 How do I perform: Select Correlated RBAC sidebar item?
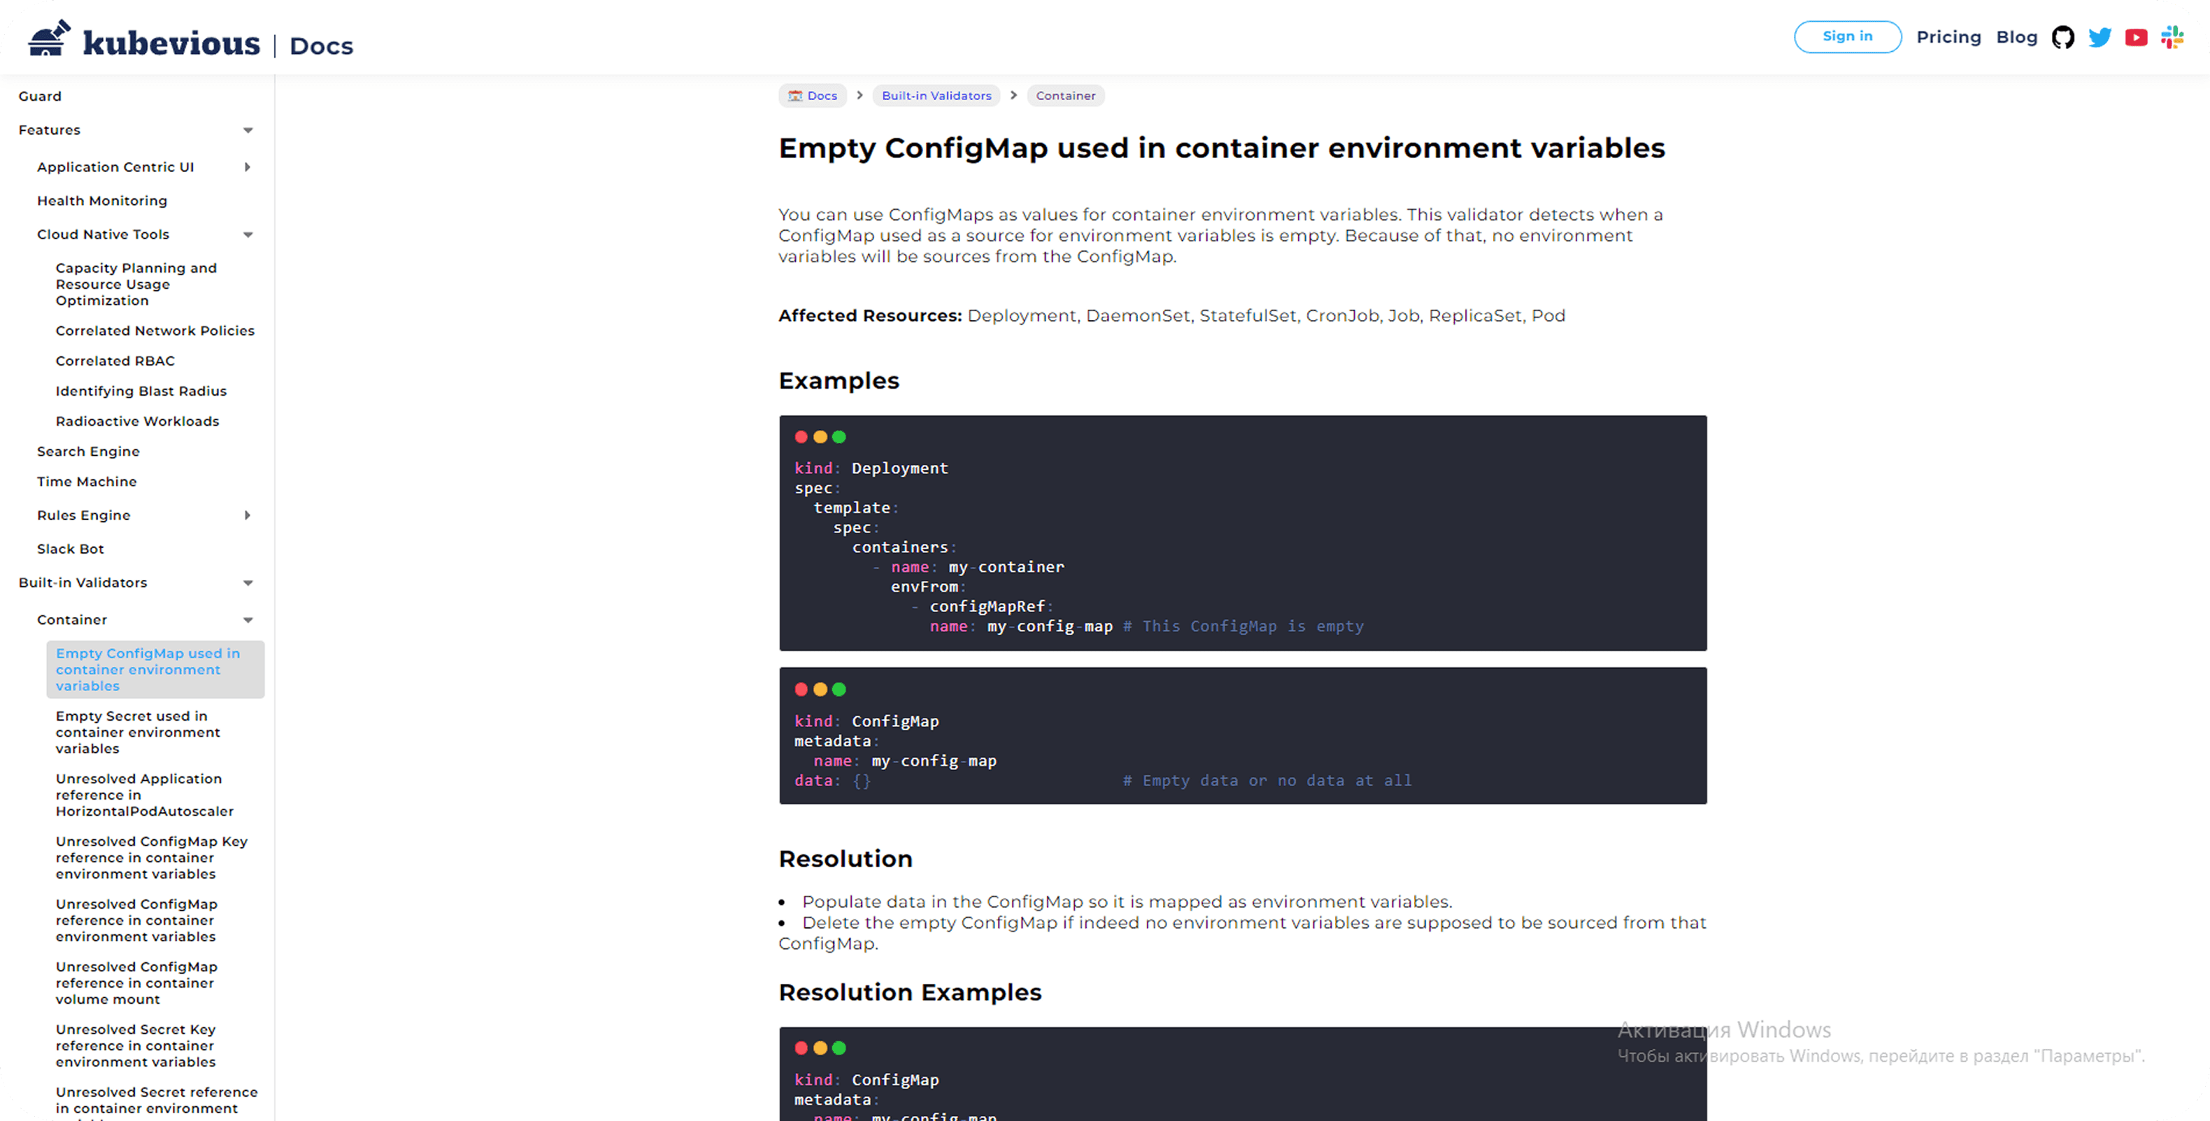tap(115, 361)
